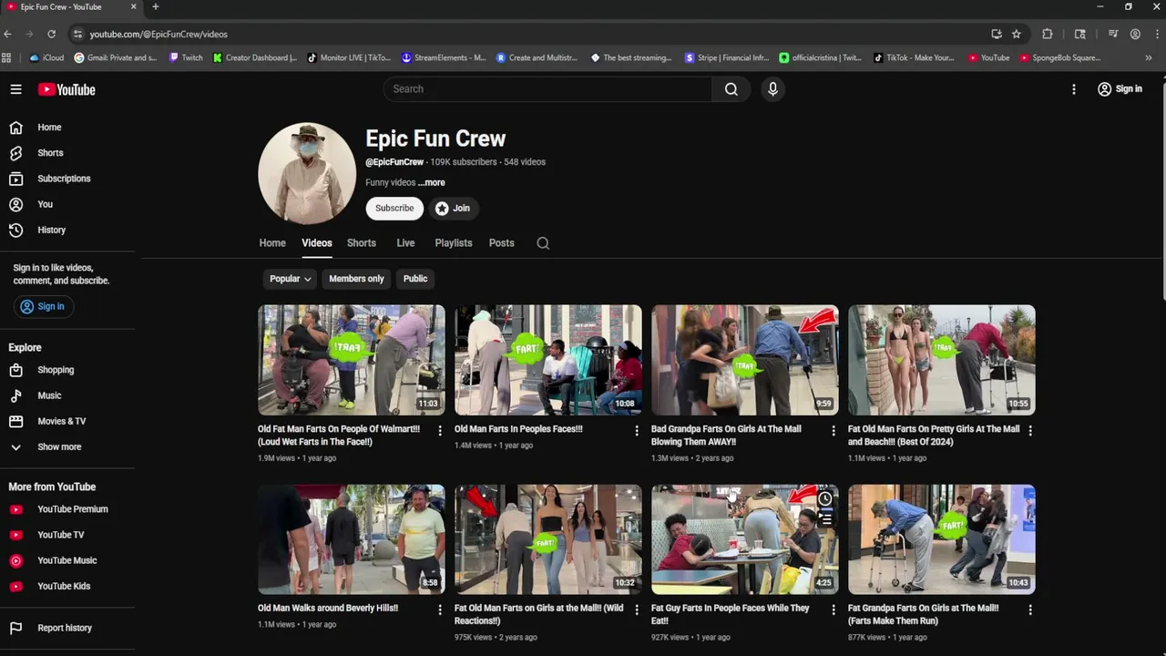
Task: Click the search magnifier button
Action: pyautogui.click(x=731, y=89)
